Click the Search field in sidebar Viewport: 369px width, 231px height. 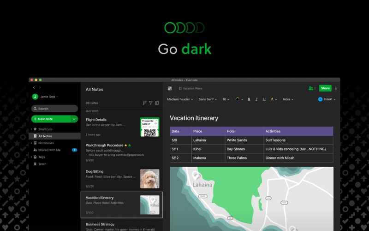54,109
